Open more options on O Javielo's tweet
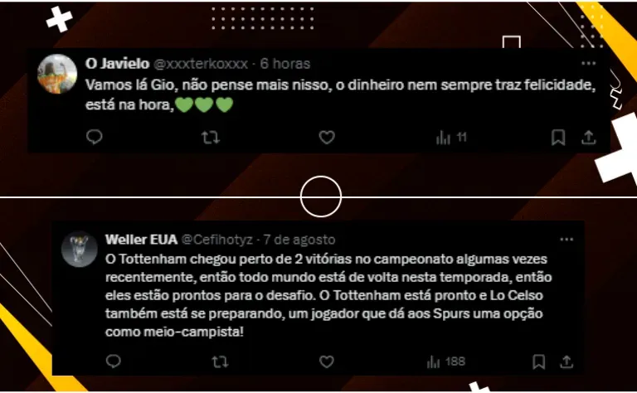 [588, 63]
